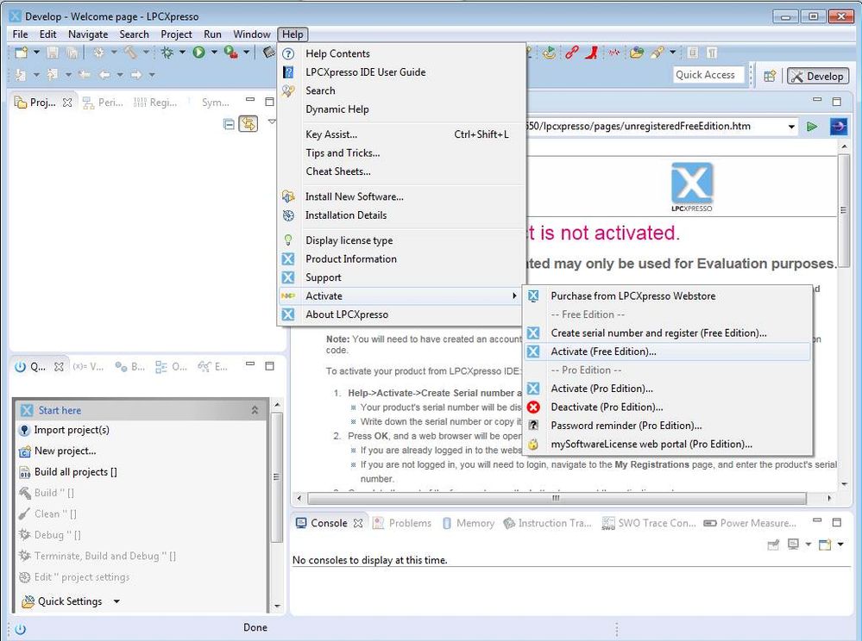The height and width of the screenshot is (641, 862).
Task: Open Installation Details
Action: click(x=402, y=215)
